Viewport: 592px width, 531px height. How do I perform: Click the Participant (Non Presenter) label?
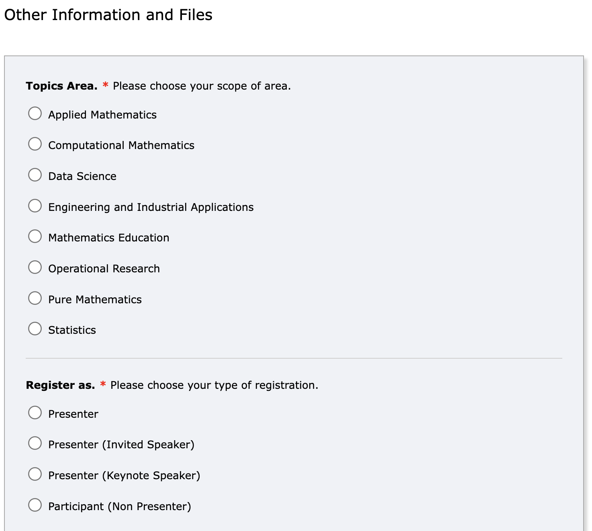(x=120, y=506)
